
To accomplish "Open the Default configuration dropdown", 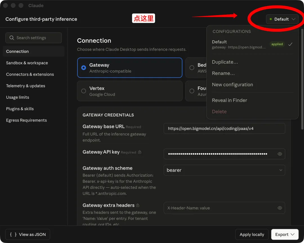I will (282, 19).
